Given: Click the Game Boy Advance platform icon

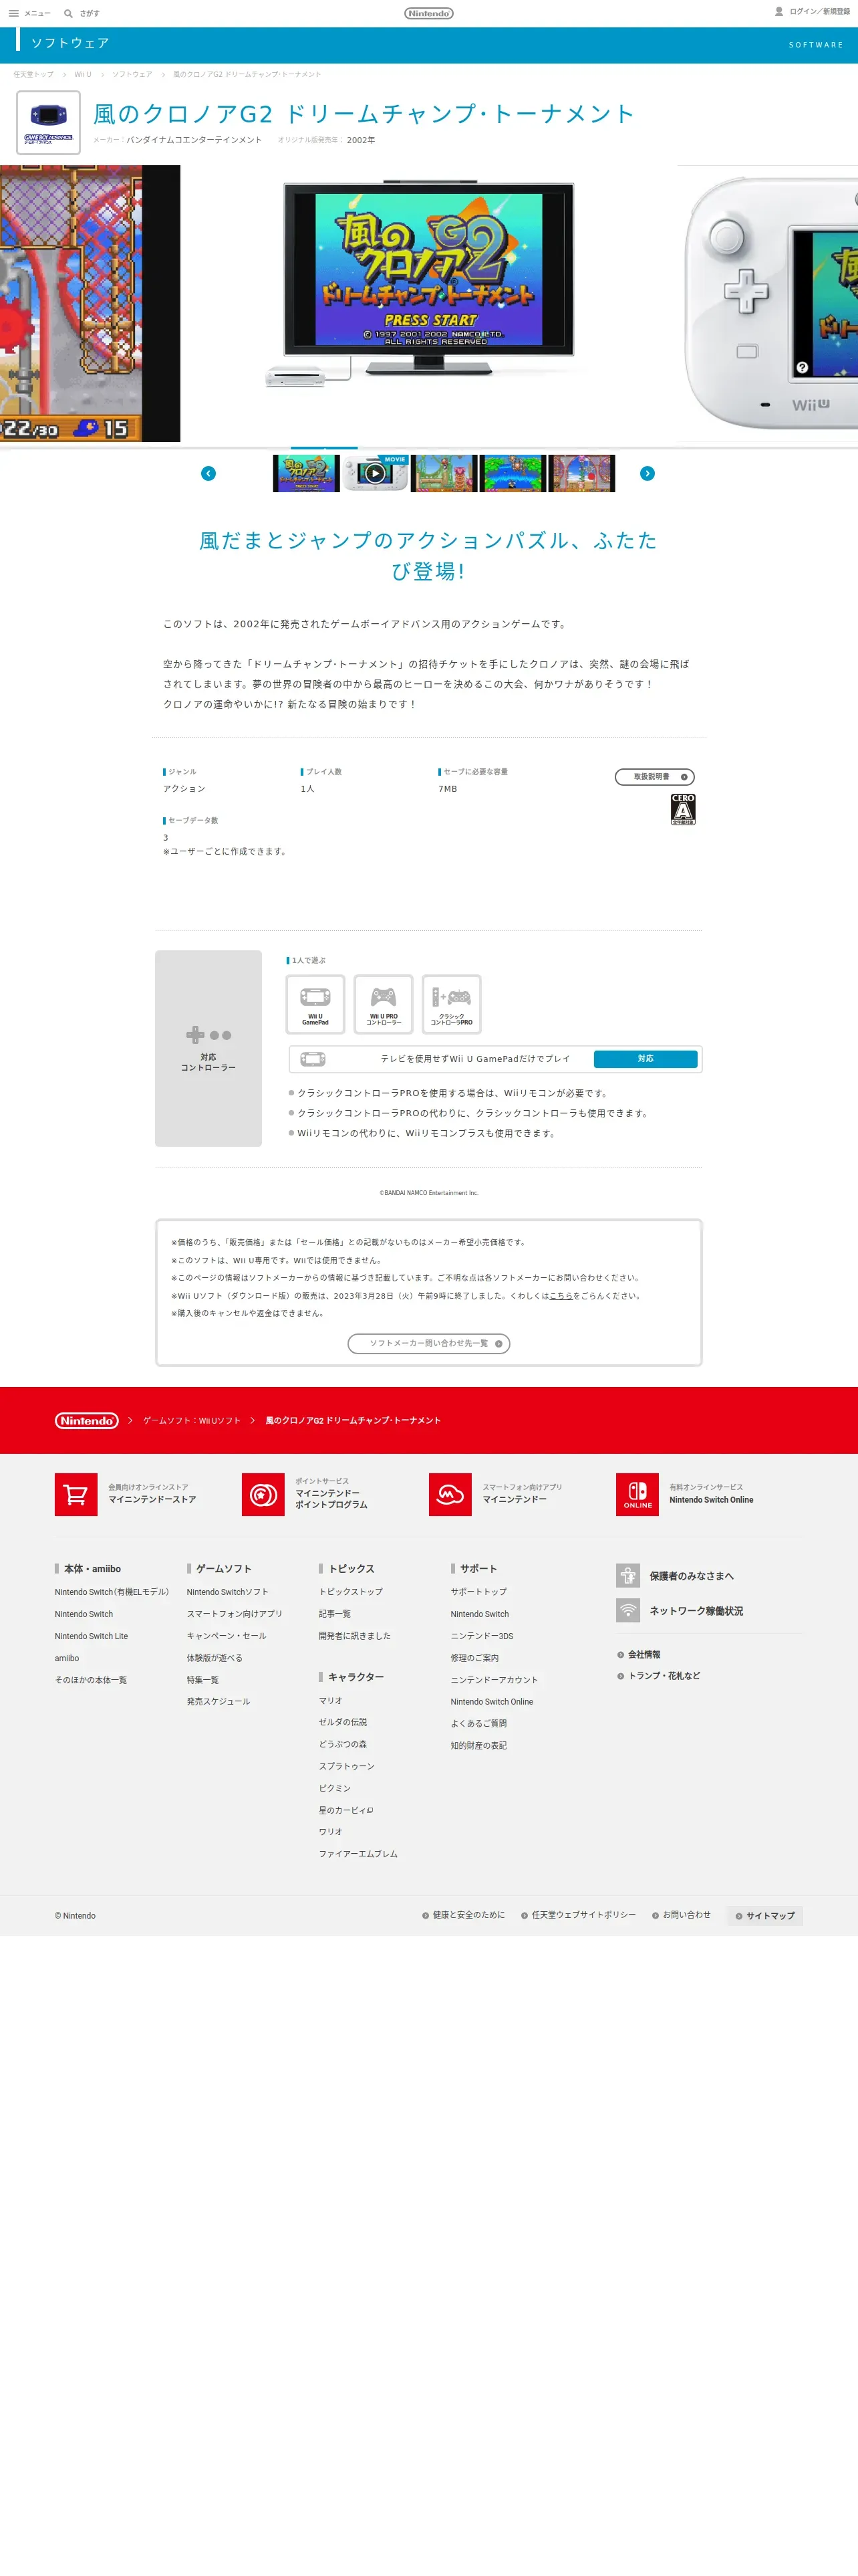Looking at the screenshot, I should pos(48,123).
